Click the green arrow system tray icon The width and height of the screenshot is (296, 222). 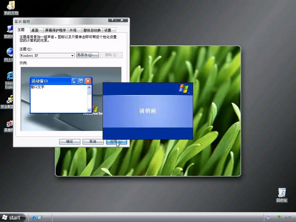coord(280,218)
